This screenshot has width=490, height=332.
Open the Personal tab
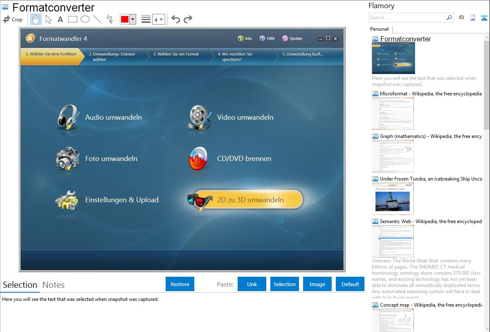point(379,29)
